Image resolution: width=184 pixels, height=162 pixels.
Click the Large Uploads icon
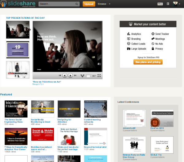click(x=128, y=48)
